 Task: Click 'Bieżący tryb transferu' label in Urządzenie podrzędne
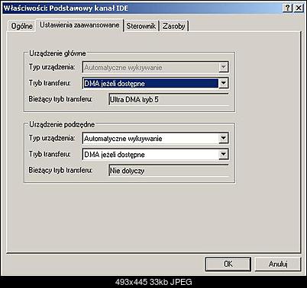(60, 170)
